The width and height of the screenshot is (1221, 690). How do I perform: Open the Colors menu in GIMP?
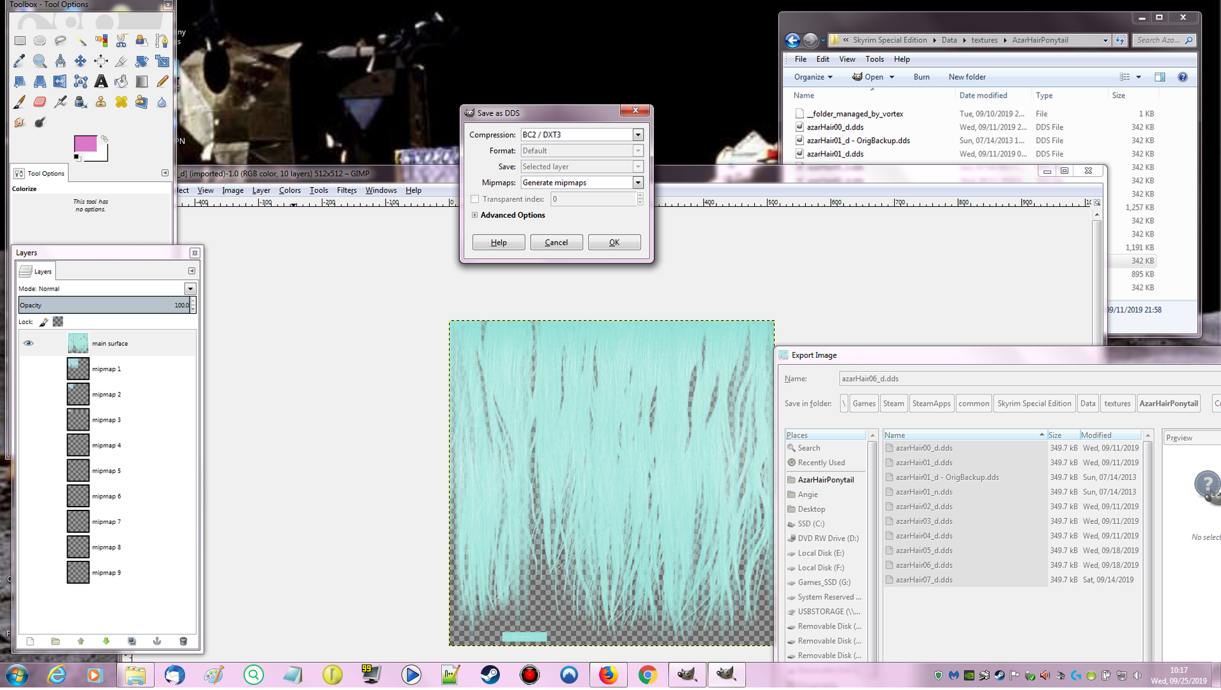(289, 190)
